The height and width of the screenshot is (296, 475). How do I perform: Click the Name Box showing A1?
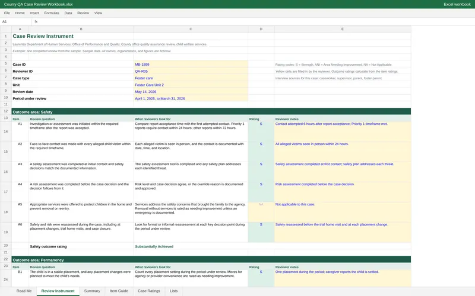coord(16,22)
